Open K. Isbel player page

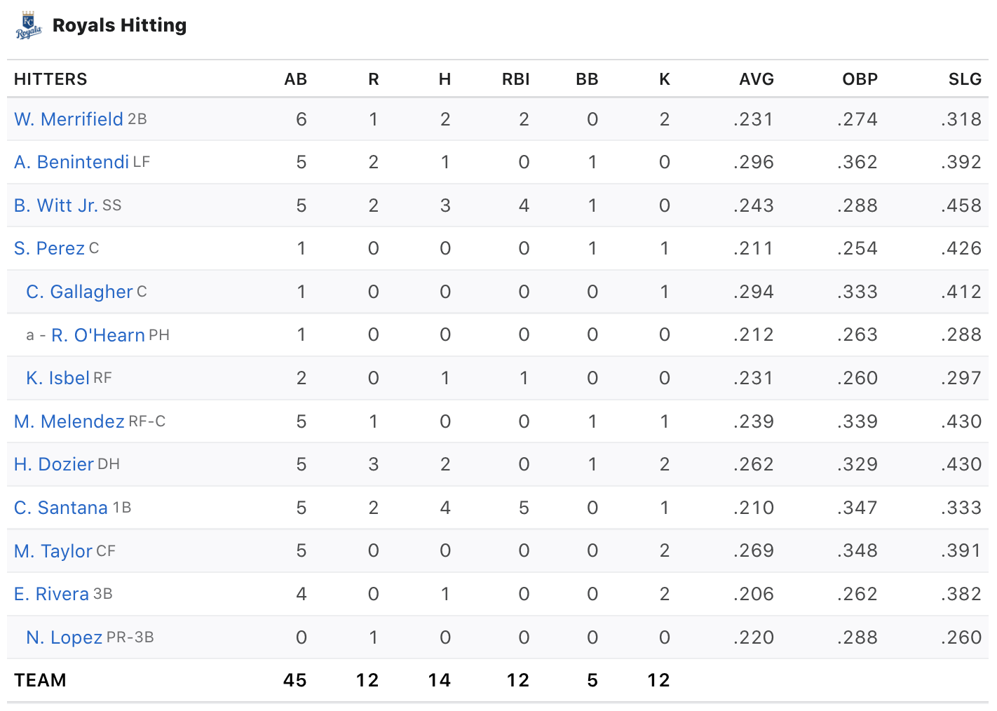[57, 378]
